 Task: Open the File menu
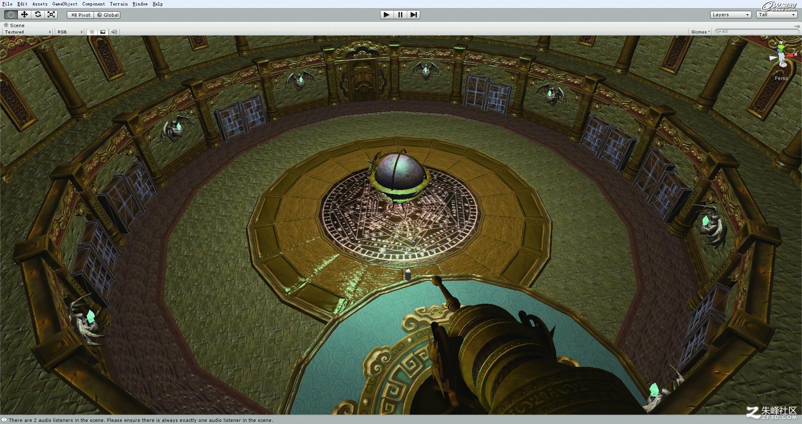pos(7,4)
